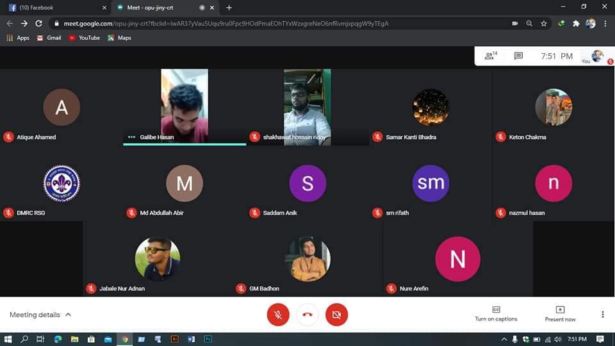615x346 pixels.
Task: Click Nure Arefin's N avatar
Action: point(457,259)
